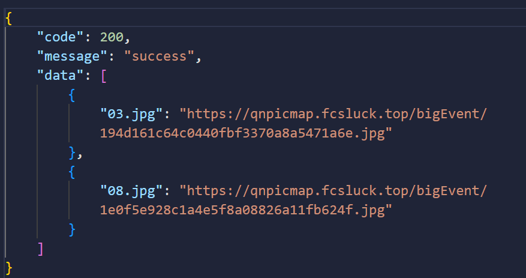The image size is (526, 278).
Task: Click the 200 status value
Action: (x=112, y=37)
